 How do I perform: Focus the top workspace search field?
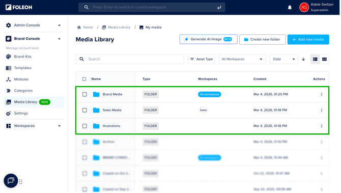pos(152,8)
